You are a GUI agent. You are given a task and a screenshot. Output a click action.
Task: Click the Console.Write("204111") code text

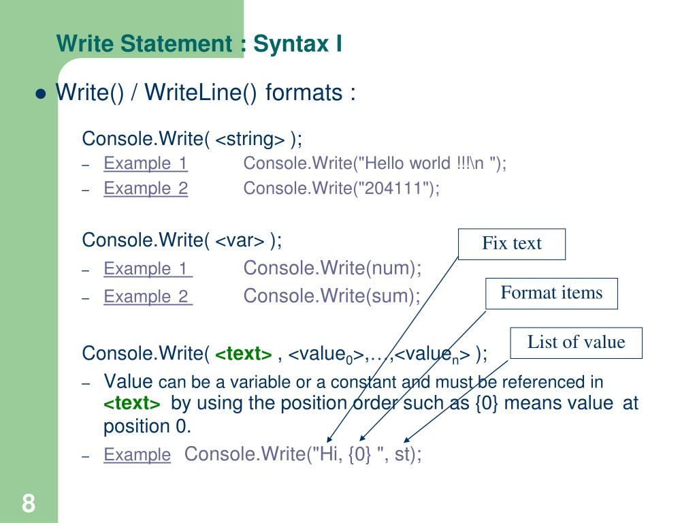click(x=342, y=188)
